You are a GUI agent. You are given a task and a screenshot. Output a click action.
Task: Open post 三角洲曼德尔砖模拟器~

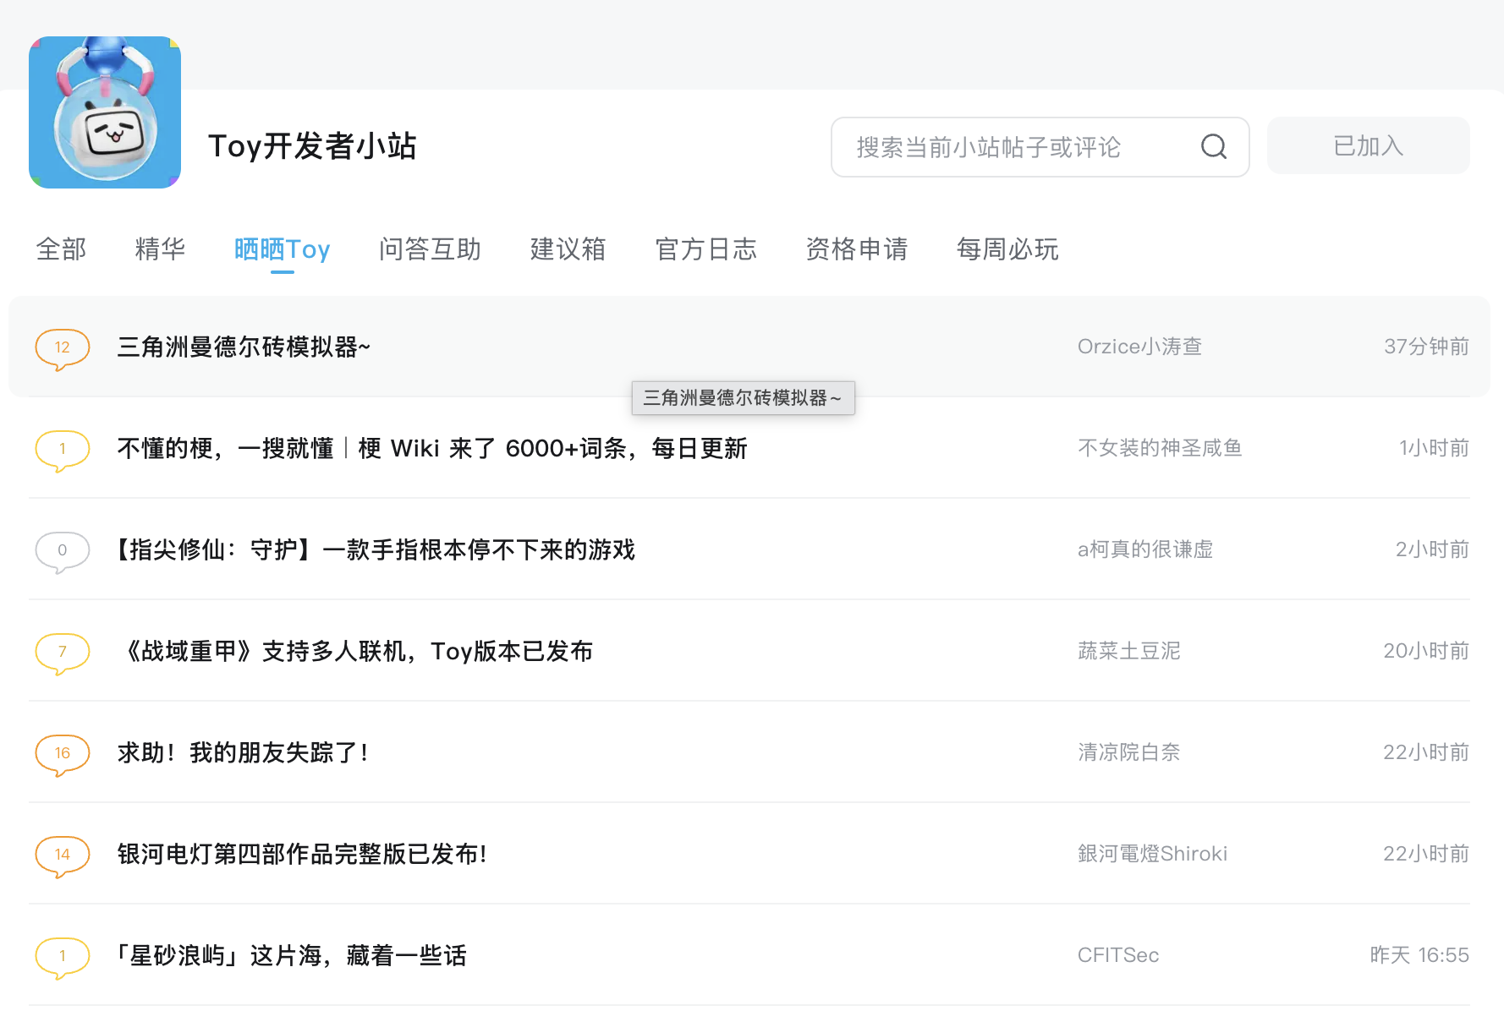[244, 347]
